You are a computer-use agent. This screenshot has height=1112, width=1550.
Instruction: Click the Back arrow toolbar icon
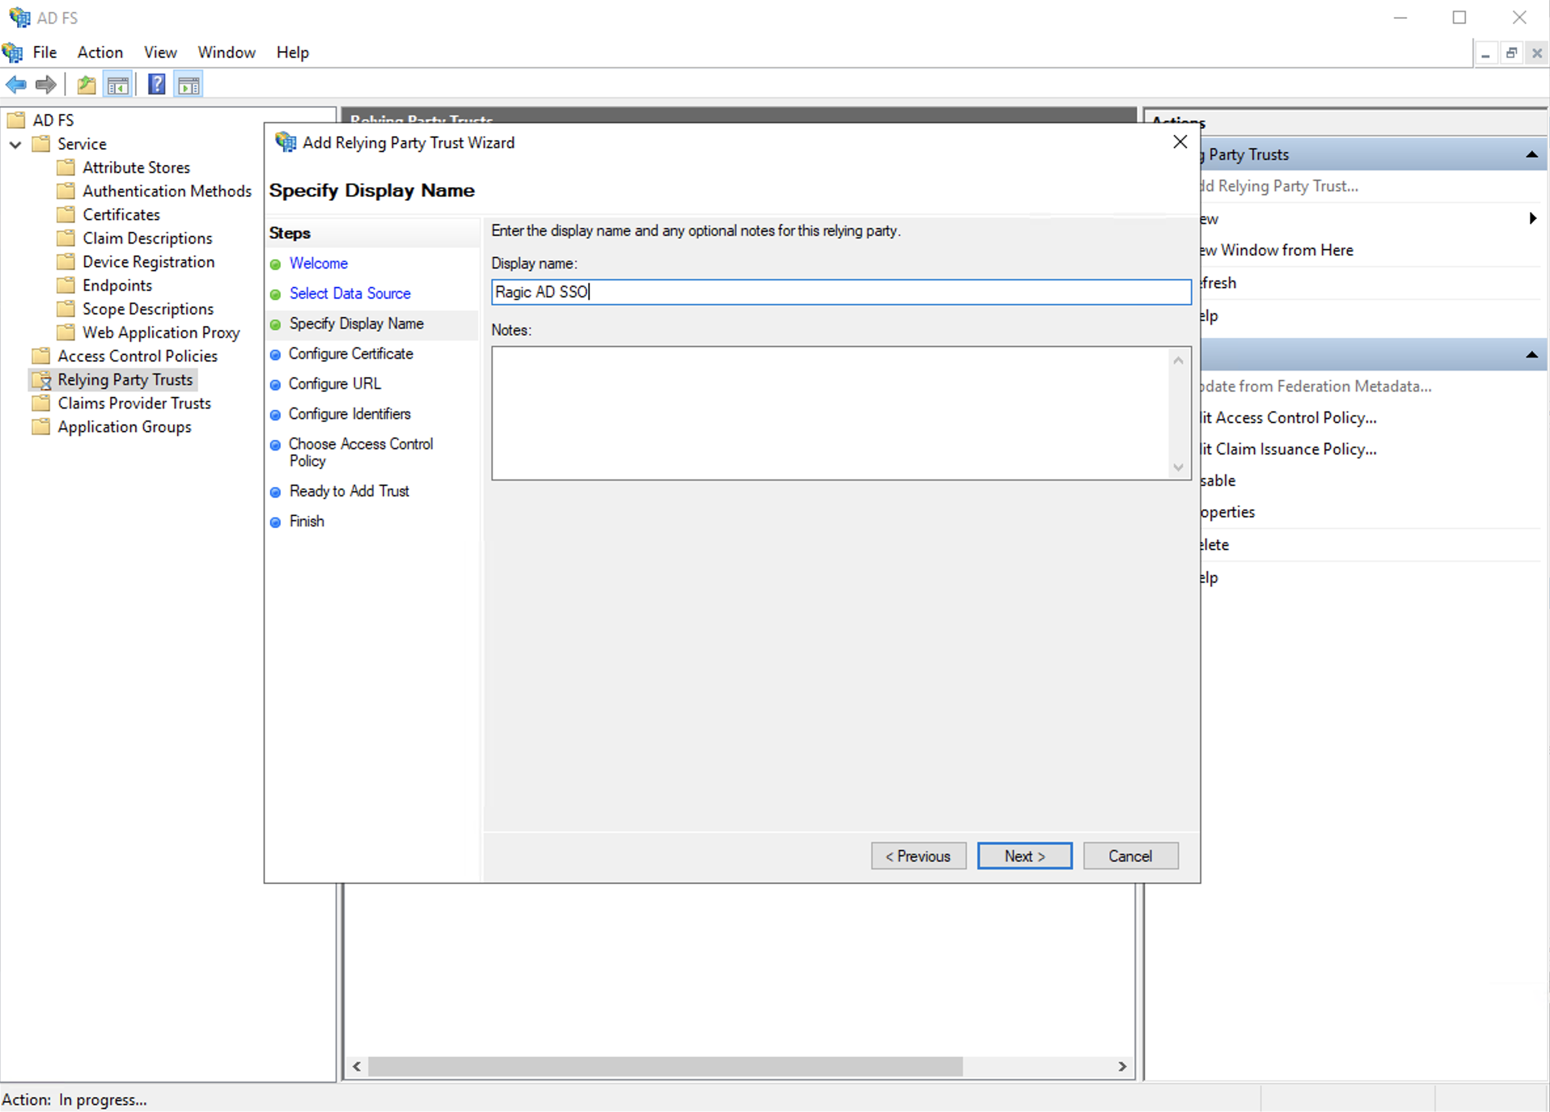tap(16, 84)
